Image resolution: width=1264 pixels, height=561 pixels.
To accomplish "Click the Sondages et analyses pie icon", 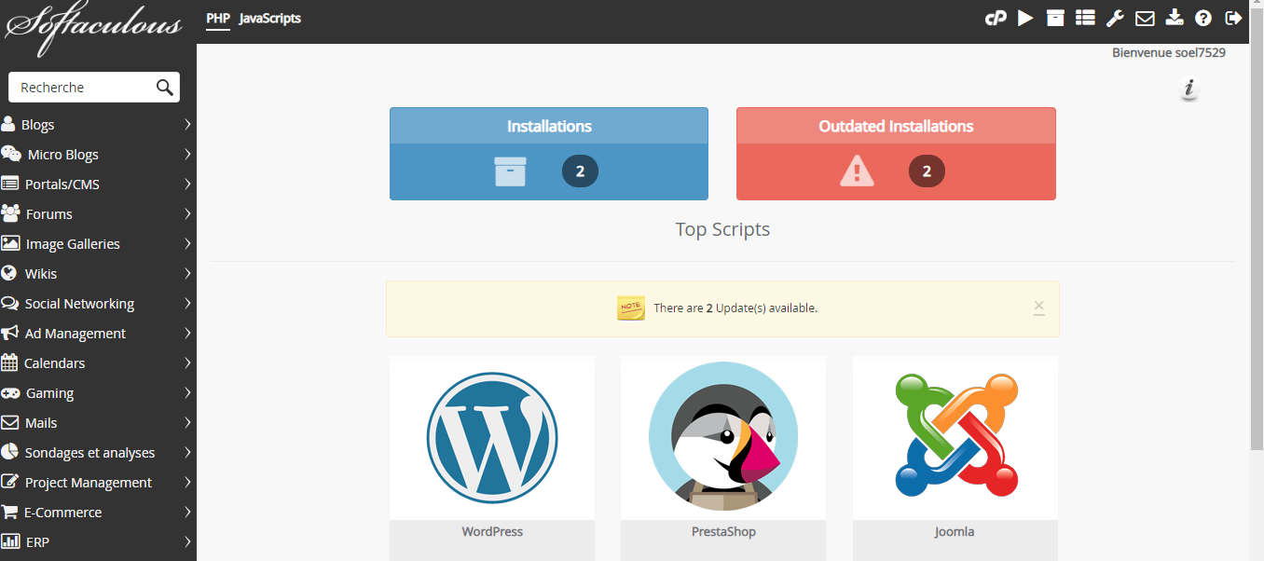I will coord(9,452).
